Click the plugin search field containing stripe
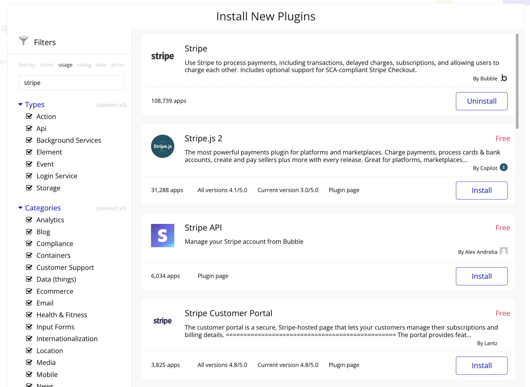 (71, 83)
